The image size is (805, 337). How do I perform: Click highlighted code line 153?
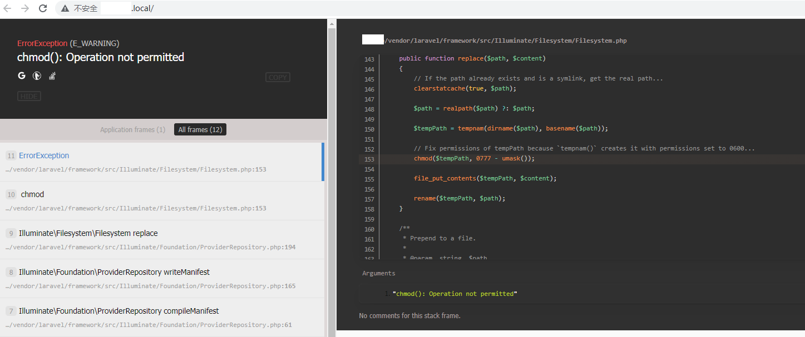coord(473,158)
